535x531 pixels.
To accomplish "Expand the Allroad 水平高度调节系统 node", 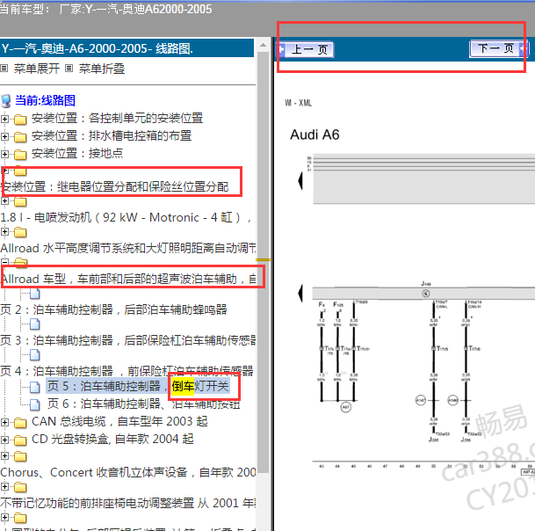I will 4,231.
